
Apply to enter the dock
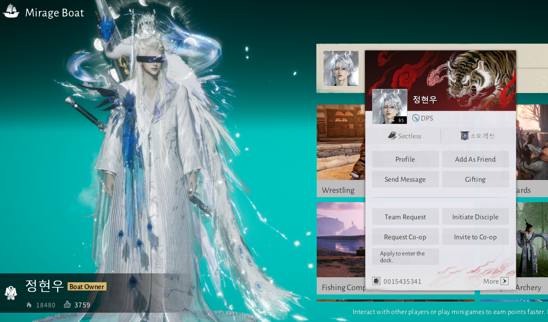(x=405, y=257)
